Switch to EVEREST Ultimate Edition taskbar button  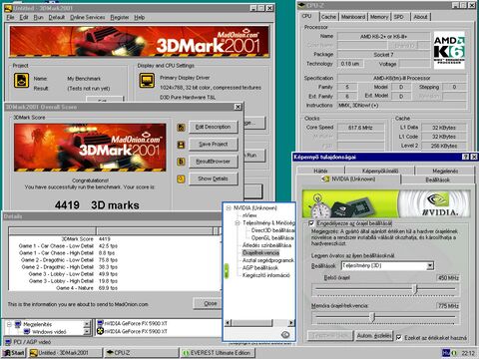click(218, 353)
